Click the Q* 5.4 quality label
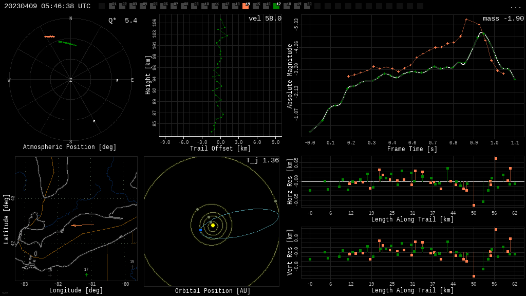Image resolution: width=526 pixels, height=296 pixels. point(123,21)
